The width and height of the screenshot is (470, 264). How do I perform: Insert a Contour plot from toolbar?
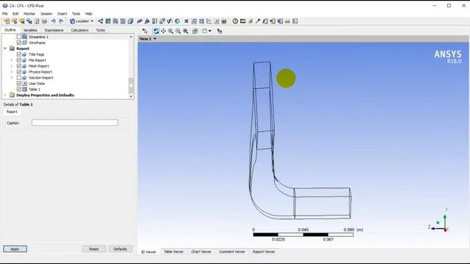pos(108,21)
